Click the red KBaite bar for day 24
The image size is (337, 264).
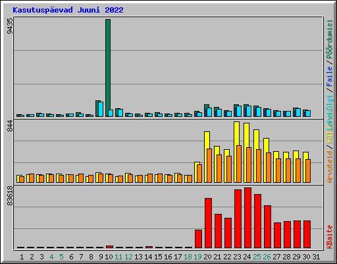point(247,218)
